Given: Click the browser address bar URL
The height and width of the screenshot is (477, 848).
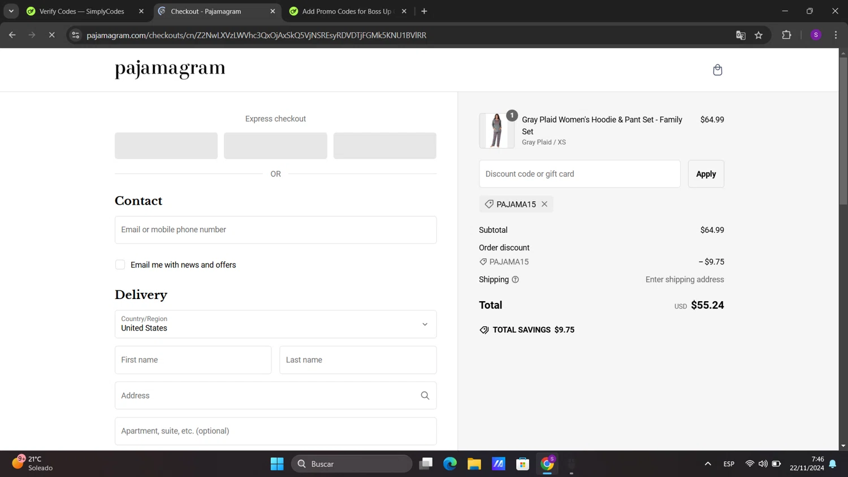Looking at the screenshot, I should click(257, 35).
